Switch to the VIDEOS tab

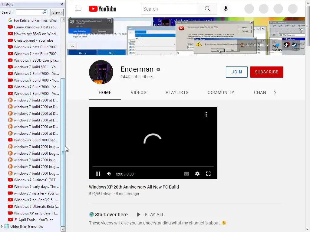click(x=138, y=92)
